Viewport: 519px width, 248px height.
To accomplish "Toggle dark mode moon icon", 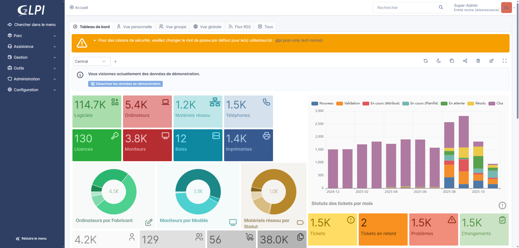I will [x=439, y=61].
